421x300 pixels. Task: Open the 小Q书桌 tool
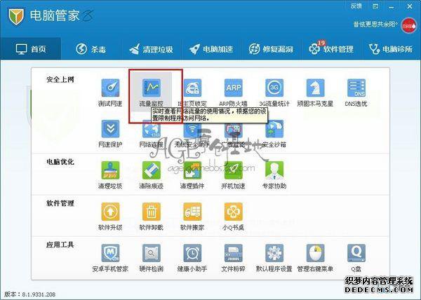coord(234,217)
